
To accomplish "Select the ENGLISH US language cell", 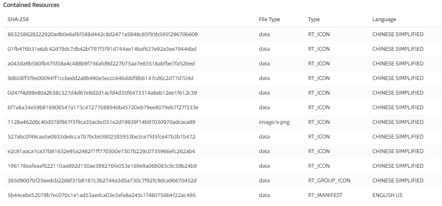I will point(387,195).
